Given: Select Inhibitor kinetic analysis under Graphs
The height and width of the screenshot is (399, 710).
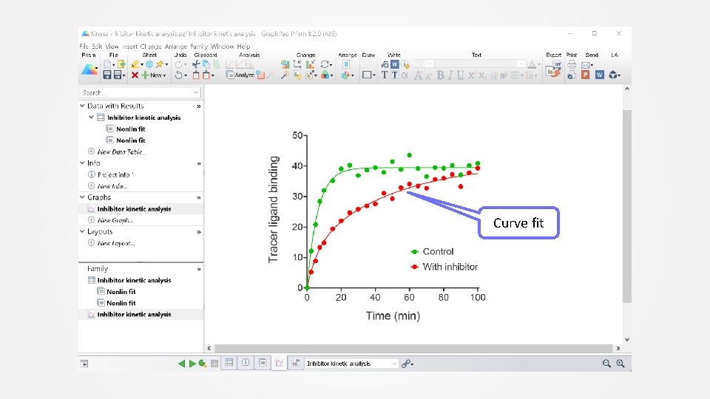Looking at the screenshot, I should 134,209.
